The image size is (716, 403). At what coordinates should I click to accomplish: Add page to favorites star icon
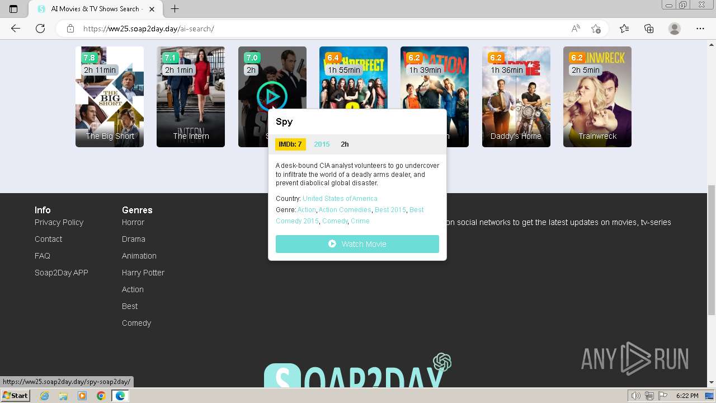[596, 29]
